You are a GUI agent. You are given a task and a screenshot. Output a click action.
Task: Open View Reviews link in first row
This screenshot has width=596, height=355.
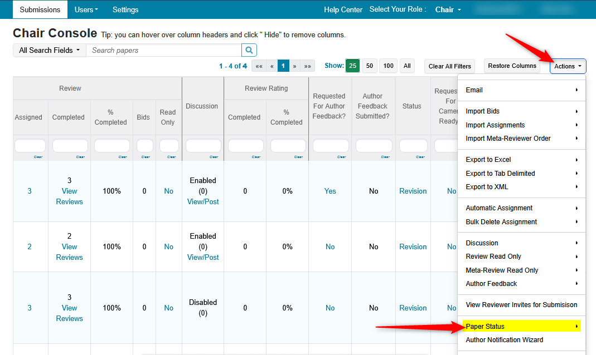69,196
